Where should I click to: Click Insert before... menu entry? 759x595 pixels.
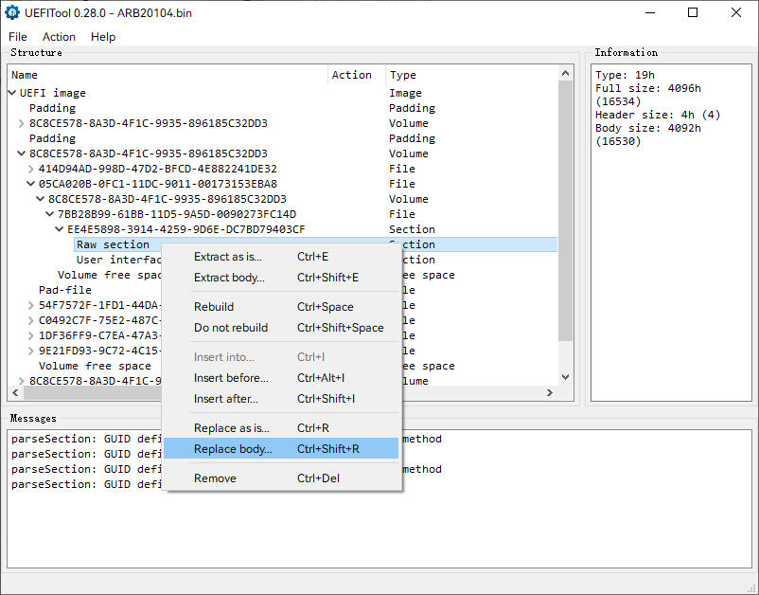pyautogui.click(x=231, y=378)
